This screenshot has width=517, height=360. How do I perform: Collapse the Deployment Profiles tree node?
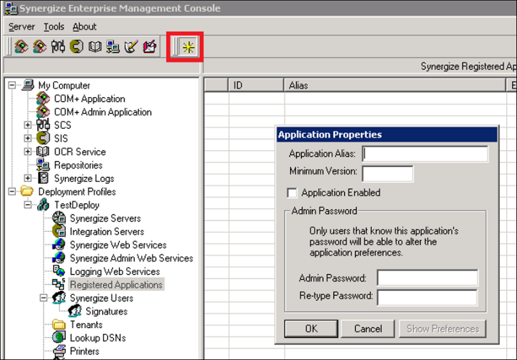click(12, 191)
